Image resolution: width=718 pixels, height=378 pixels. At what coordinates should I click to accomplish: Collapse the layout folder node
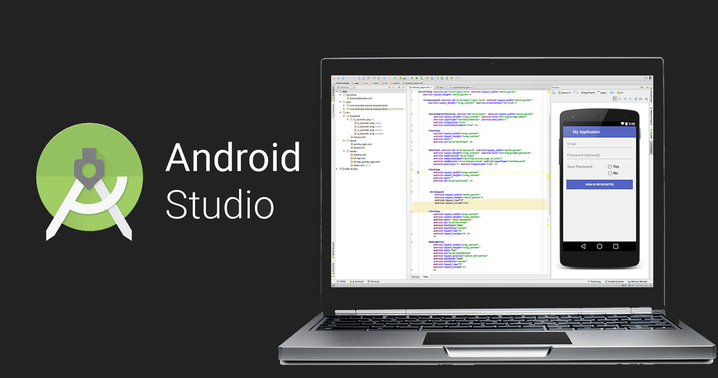344,141
